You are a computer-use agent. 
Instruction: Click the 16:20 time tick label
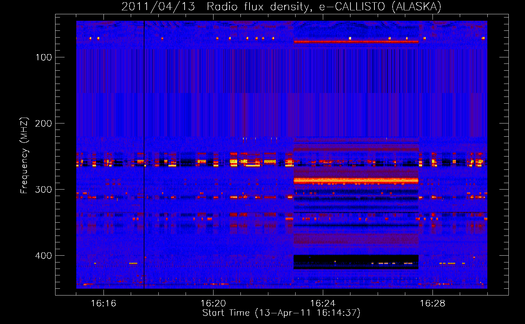213,303
